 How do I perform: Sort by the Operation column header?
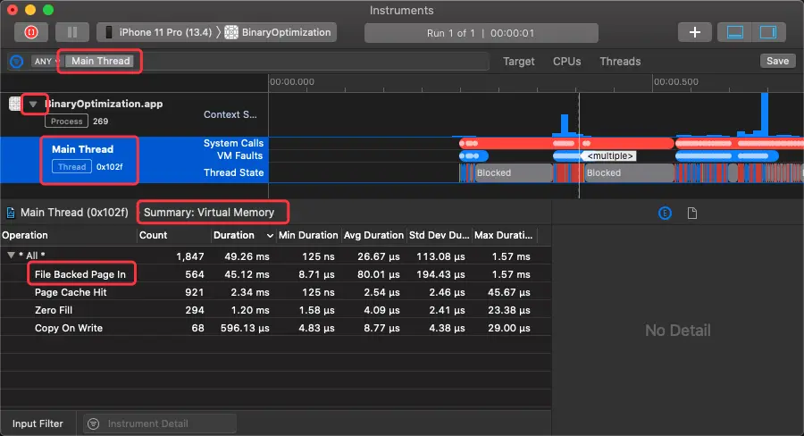coord(68,236)
